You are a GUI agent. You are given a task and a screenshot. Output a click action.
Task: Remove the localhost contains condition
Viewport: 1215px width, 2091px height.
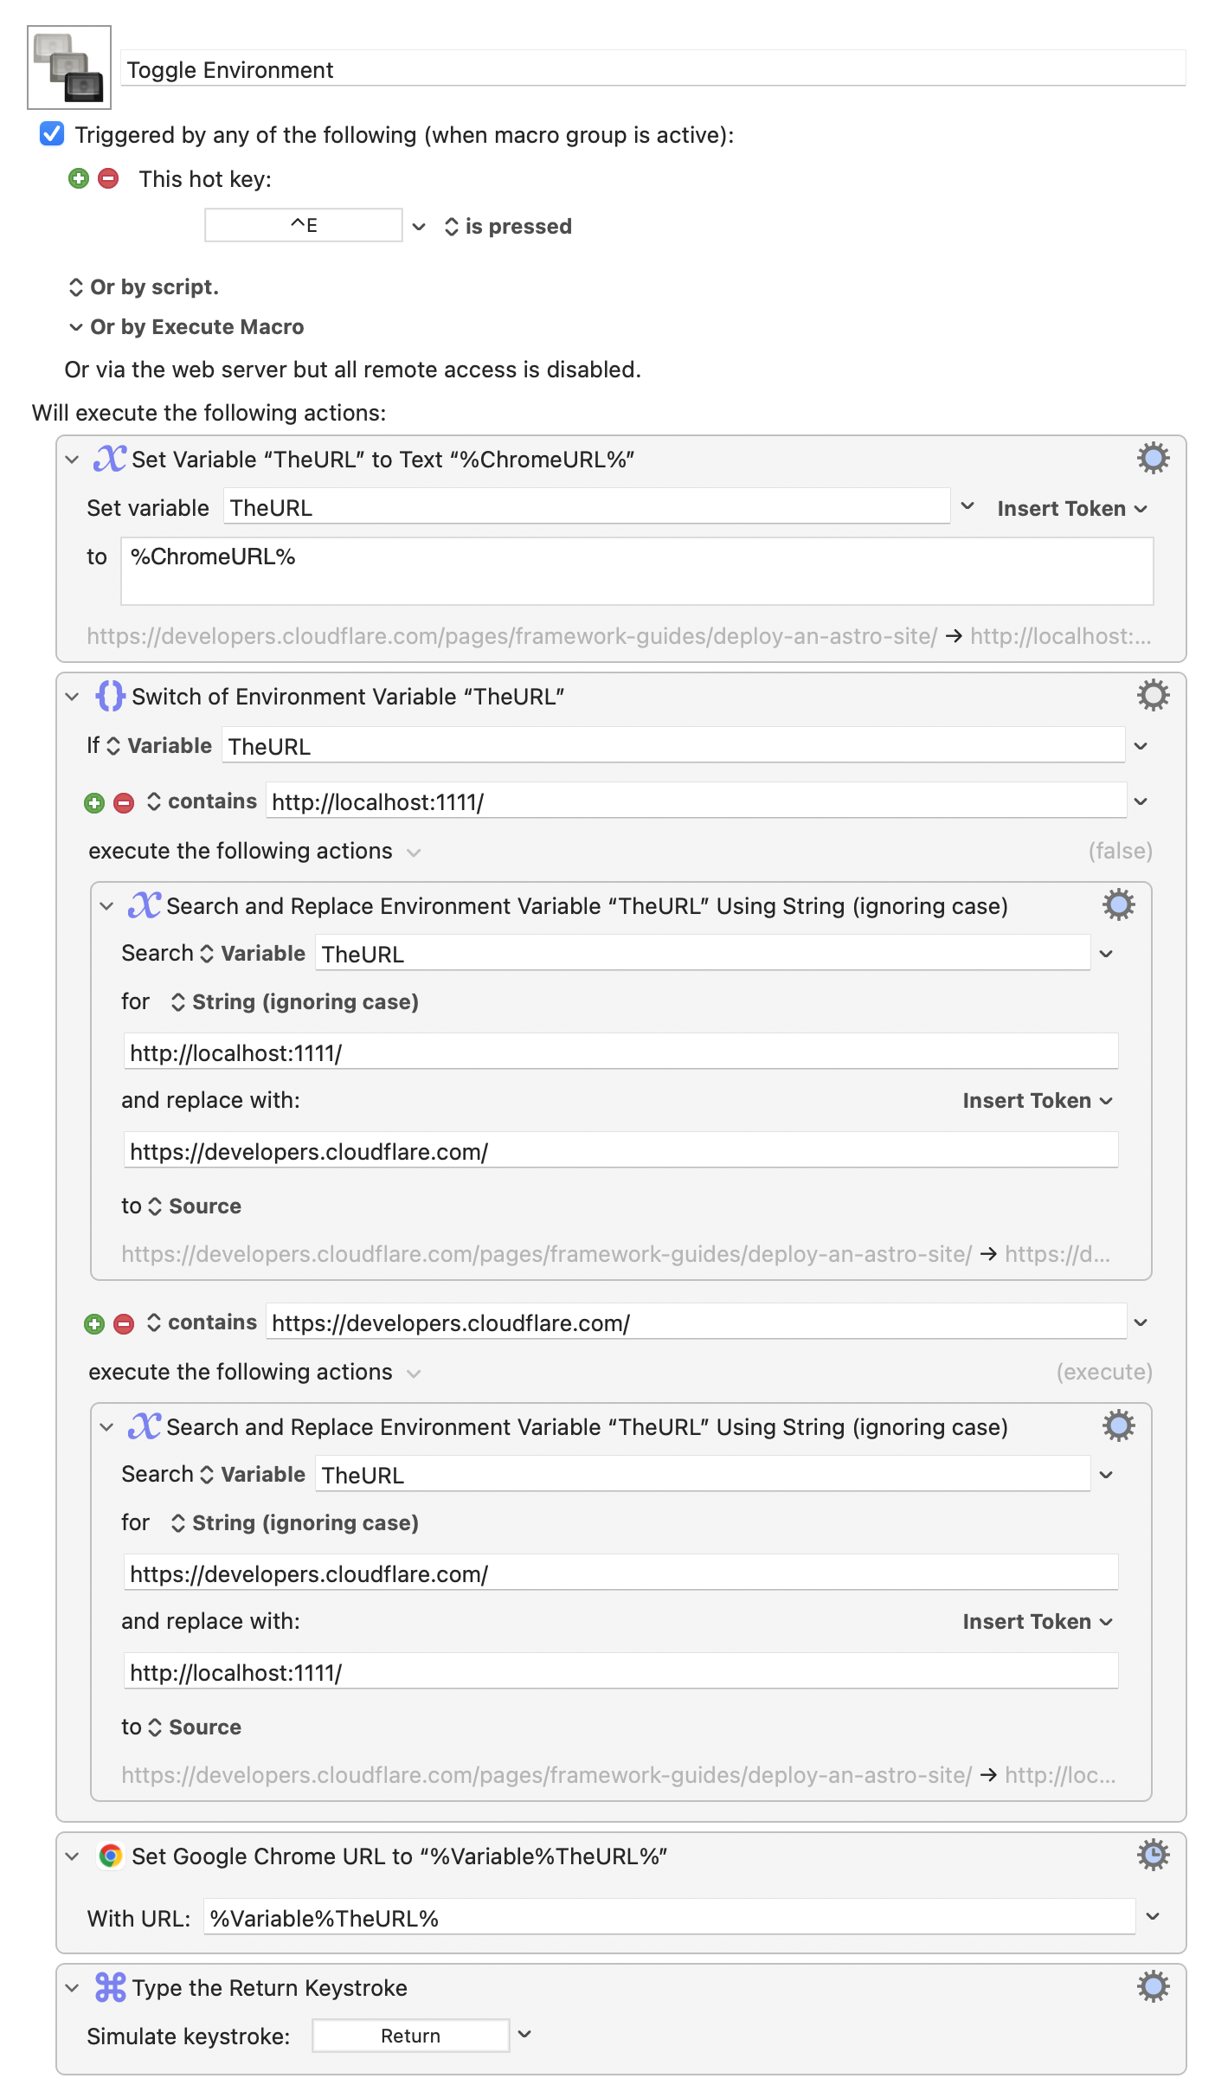coord(124,803)
